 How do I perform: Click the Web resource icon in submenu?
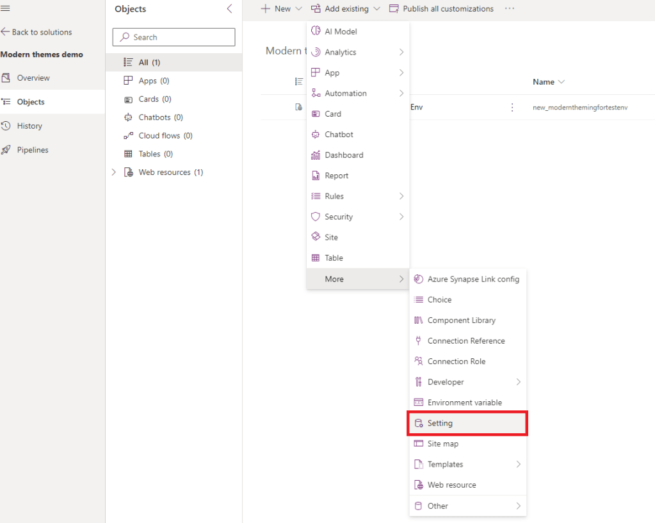tap(419, 485)
